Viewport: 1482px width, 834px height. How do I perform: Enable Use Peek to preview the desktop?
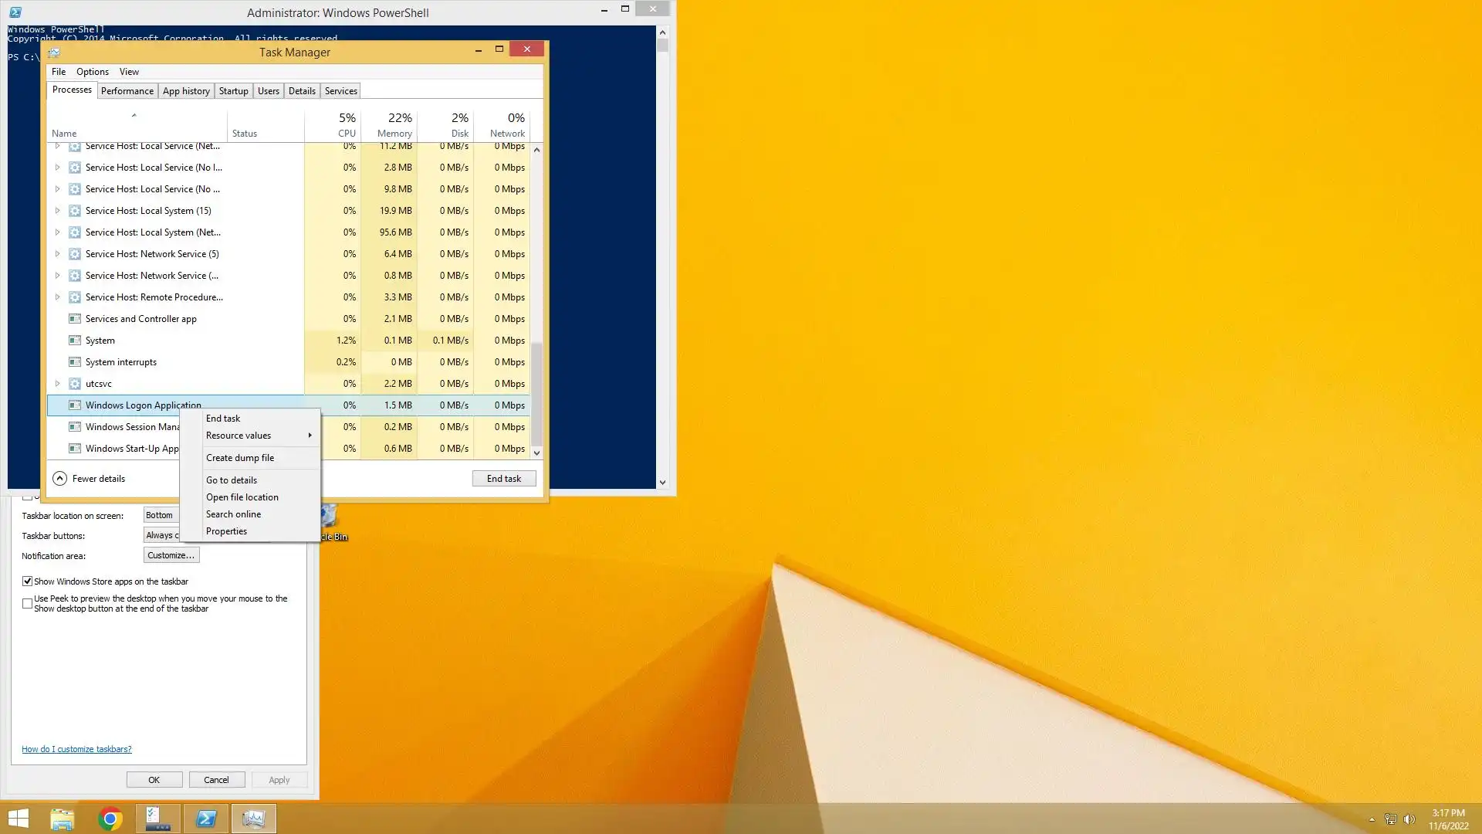tap(28, 603)
